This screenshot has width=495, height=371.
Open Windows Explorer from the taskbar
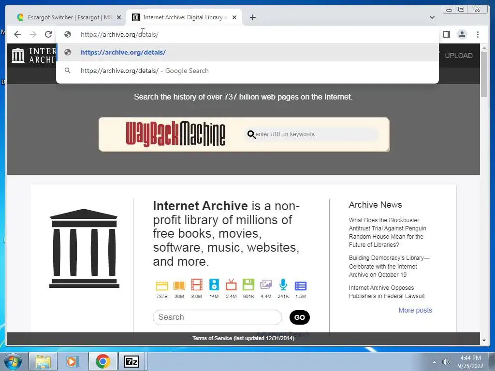43,361
